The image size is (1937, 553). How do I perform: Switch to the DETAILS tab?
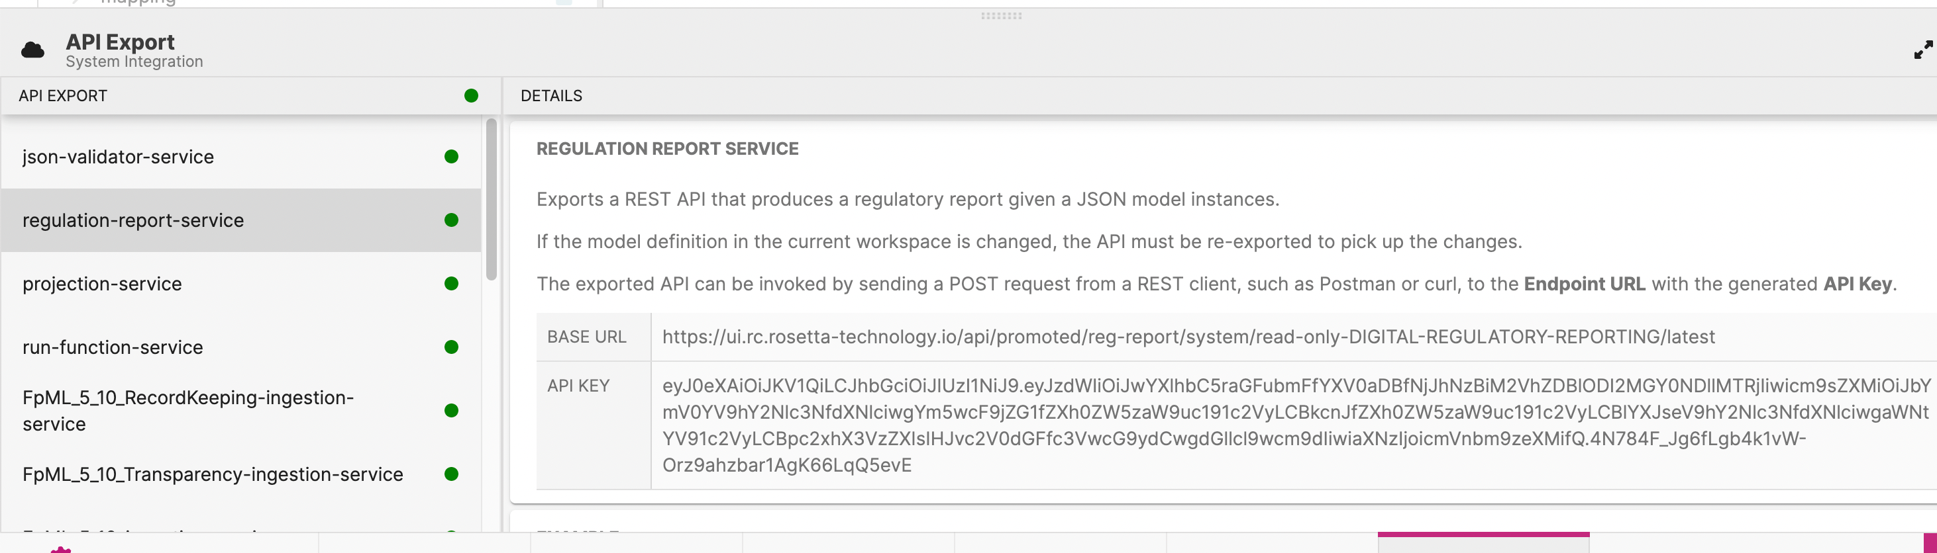[551, 95]
